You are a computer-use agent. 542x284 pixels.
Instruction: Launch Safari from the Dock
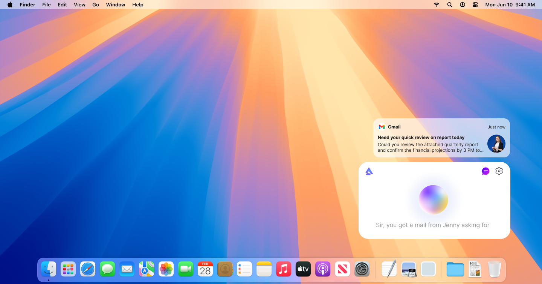tap(88, 269)
